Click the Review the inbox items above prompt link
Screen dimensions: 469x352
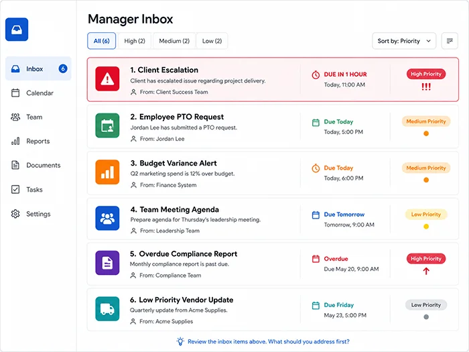point(268,341)
